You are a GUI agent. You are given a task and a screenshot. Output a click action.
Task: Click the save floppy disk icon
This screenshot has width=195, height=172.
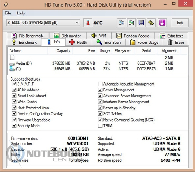[x=141, y=23]
